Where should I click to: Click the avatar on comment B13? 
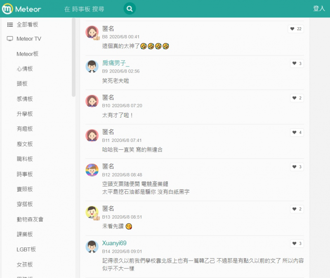tap(92, 212)
